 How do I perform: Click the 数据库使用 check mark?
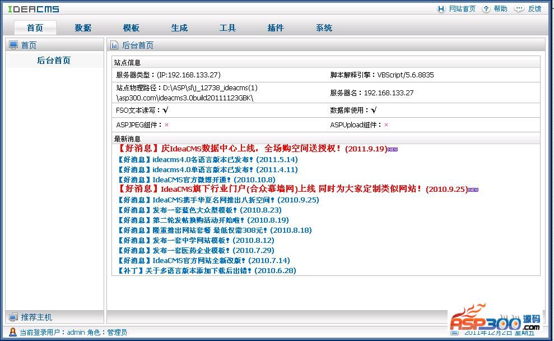374,110
